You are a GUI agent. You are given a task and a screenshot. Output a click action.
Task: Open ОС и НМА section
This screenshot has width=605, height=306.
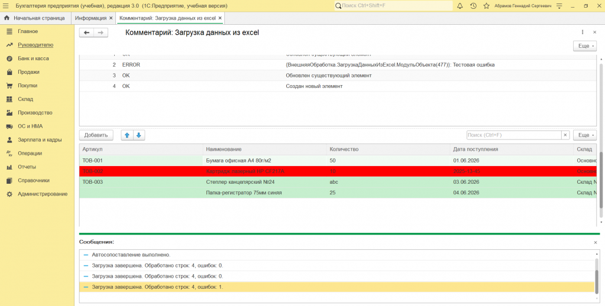tap(30, 126)
